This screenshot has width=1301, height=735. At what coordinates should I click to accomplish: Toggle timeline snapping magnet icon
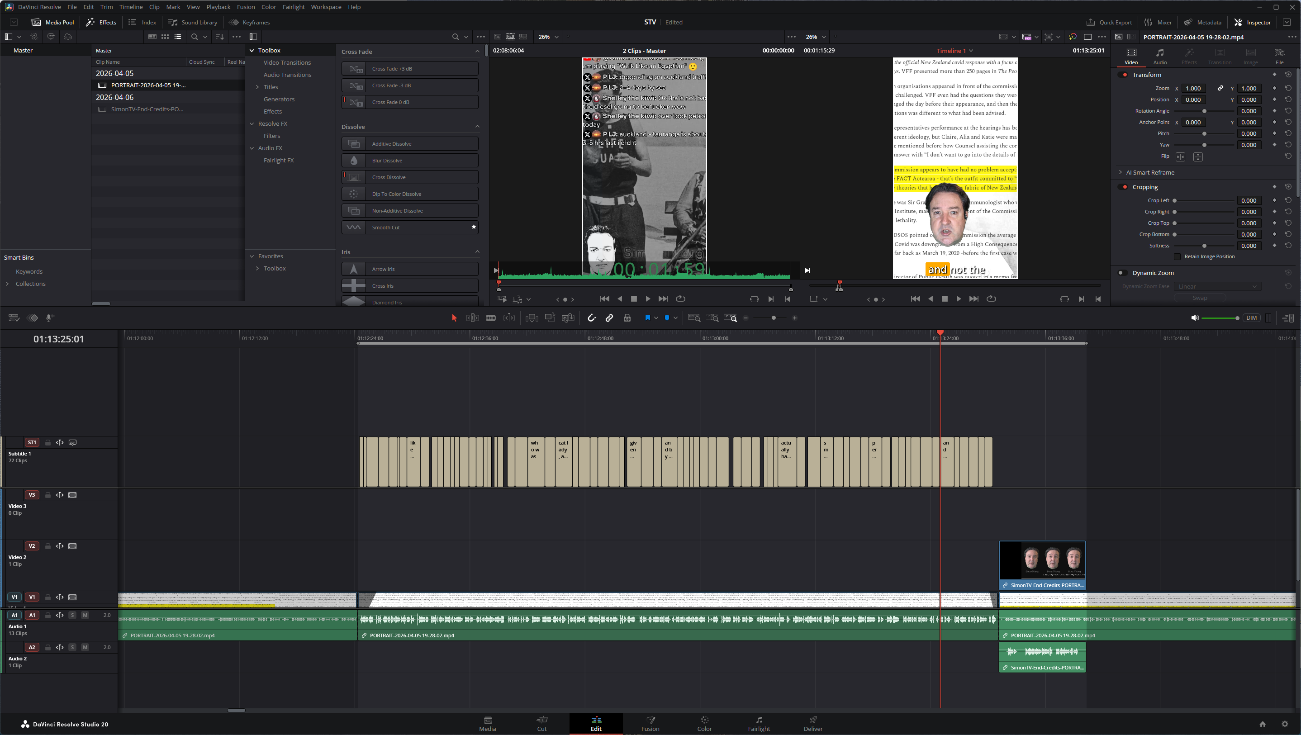point(591,318)
